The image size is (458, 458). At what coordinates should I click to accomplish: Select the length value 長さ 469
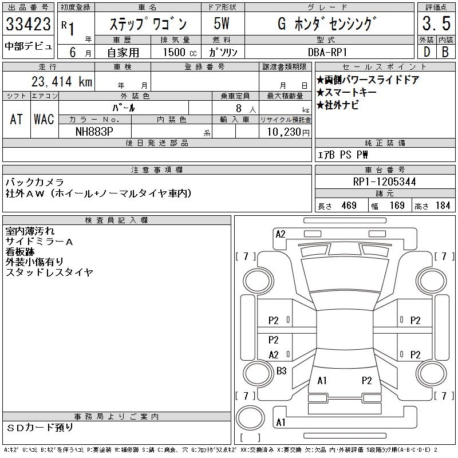click(337, 206)
